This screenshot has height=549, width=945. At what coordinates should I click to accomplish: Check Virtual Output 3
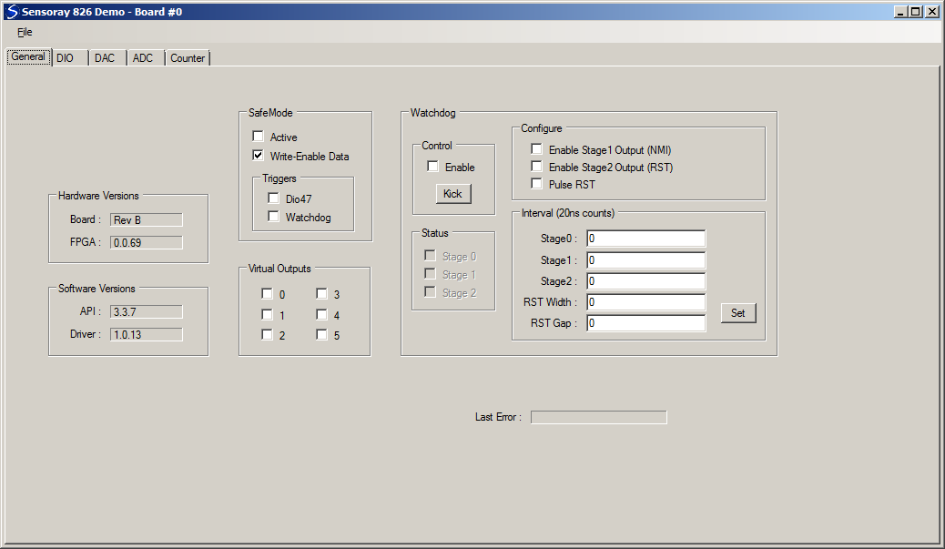pos(322,293)
